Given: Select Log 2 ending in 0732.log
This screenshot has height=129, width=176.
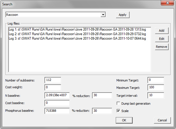Looking at the screenshot, I should pyautogui.click(x=77, y=34).
